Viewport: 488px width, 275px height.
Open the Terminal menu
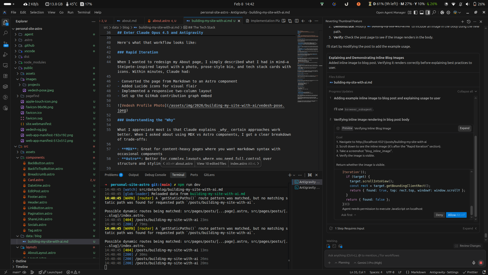[x=84, y=12]
